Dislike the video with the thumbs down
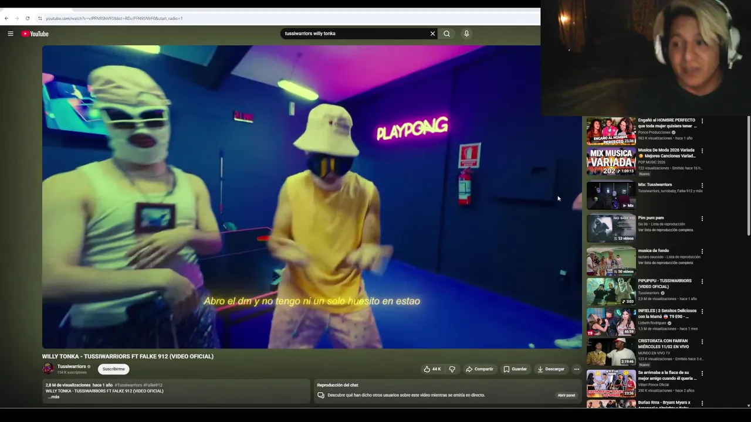751x422 pixels. (452, 369)
